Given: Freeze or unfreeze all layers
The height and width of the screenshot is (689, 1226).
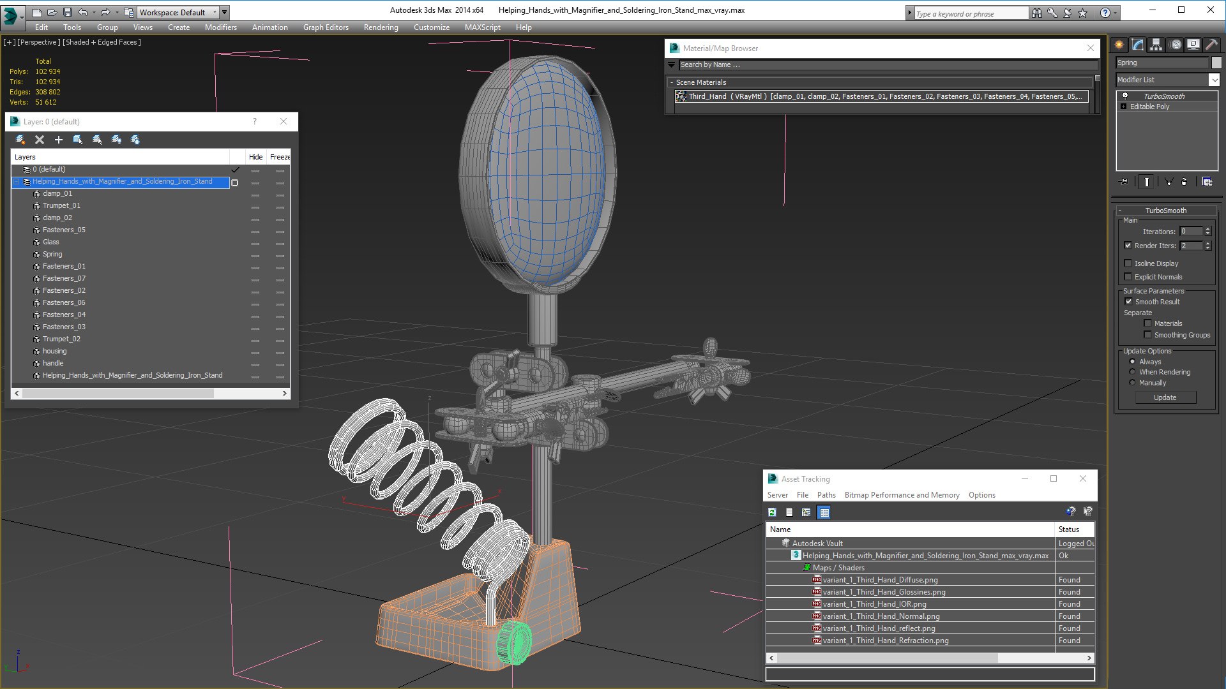Looking at the screenshot, I should point(135,140).
